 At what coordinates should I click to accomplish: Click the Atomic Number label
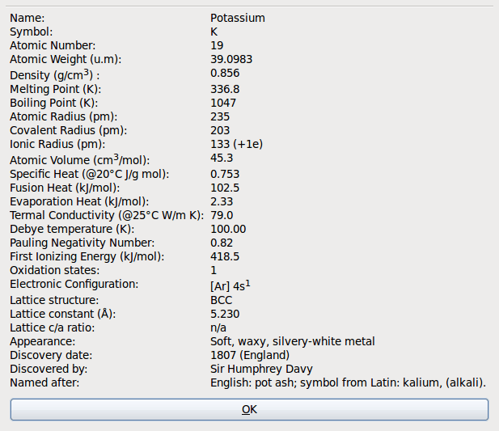point(53,45)
